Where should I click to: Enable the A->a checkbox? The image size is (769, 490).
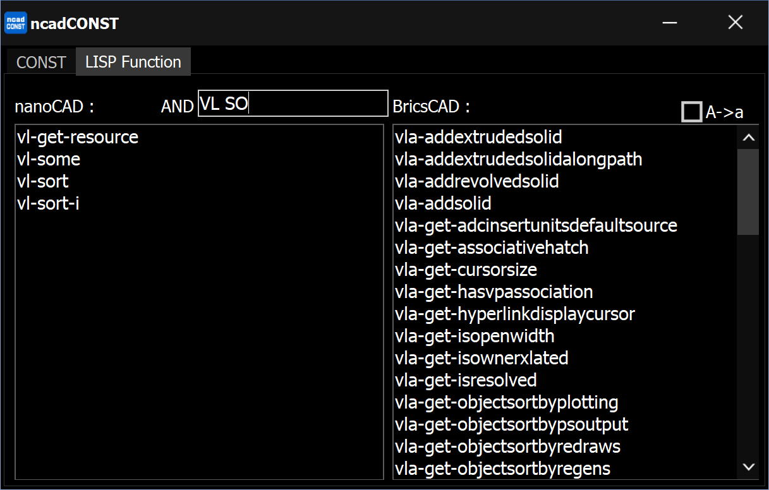(692, 112)
